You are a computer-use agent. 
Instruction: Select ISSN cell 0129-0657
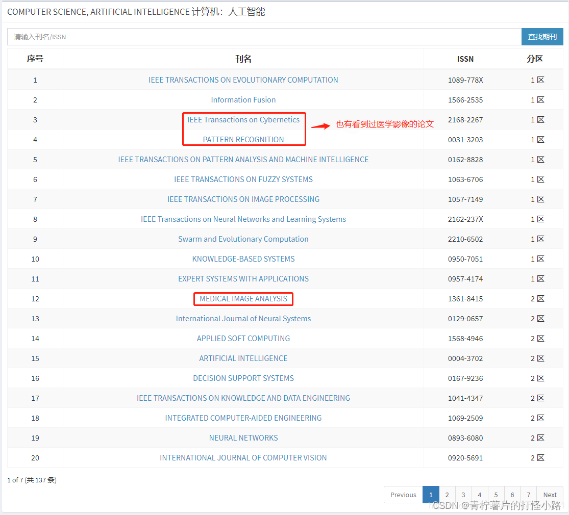(465, 318)
